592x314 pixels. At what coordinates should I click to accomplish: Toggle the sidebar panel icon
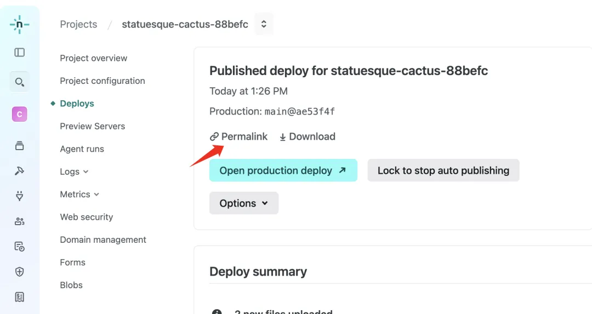[20, 53]
